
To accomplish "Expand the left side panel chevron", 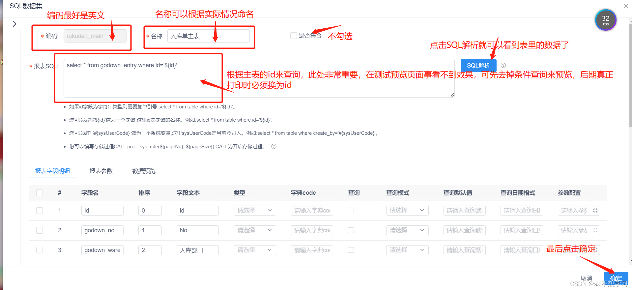I will click(14, 24).
